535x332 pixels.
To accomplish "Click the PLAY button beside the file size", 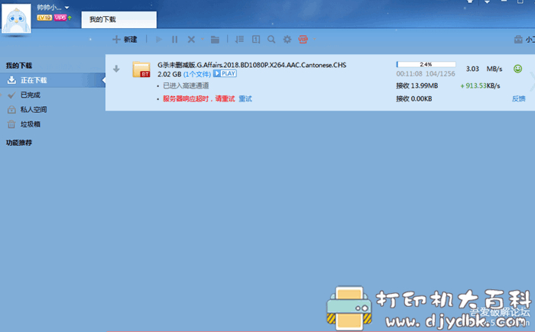I will (x=225, y=73).
